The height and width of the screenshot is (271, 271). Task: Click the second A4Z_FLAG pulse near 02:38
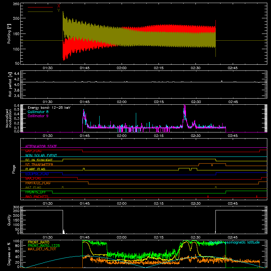[x=216, y=187]
